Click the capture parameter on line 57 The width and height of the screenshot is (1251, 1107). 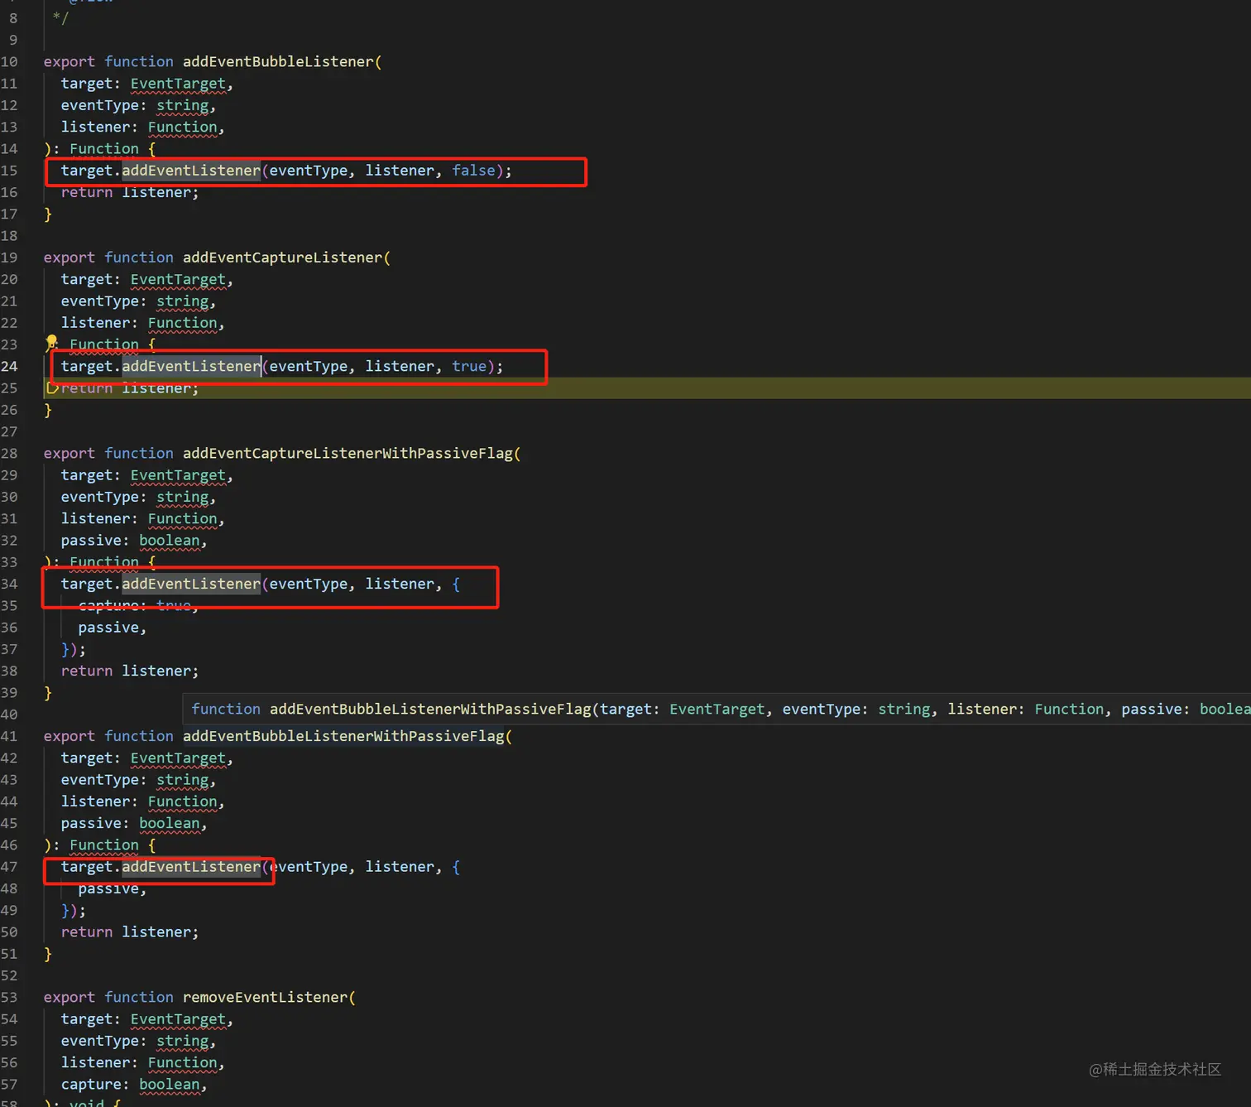91,1085
